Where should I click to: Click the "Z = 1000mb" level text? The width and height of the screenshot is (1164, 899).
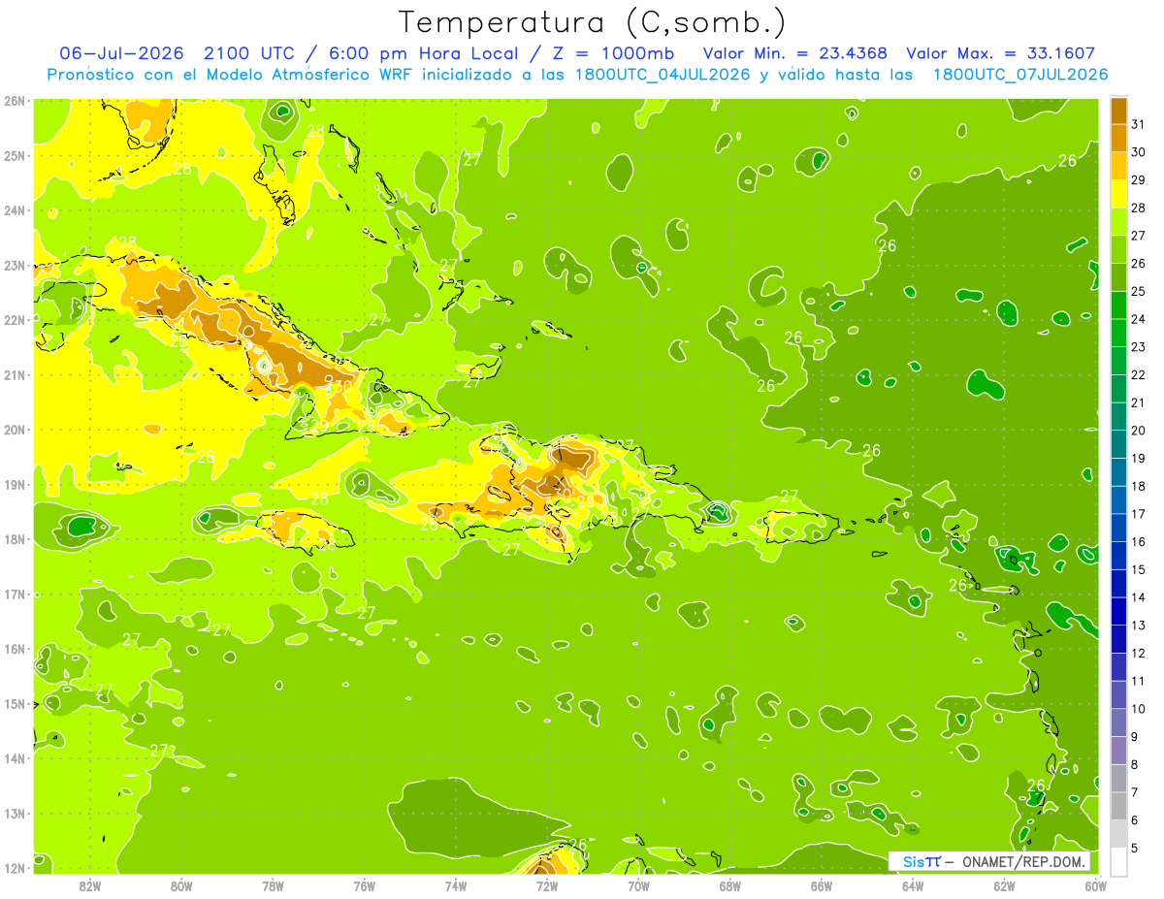click(x=615, y=53)
